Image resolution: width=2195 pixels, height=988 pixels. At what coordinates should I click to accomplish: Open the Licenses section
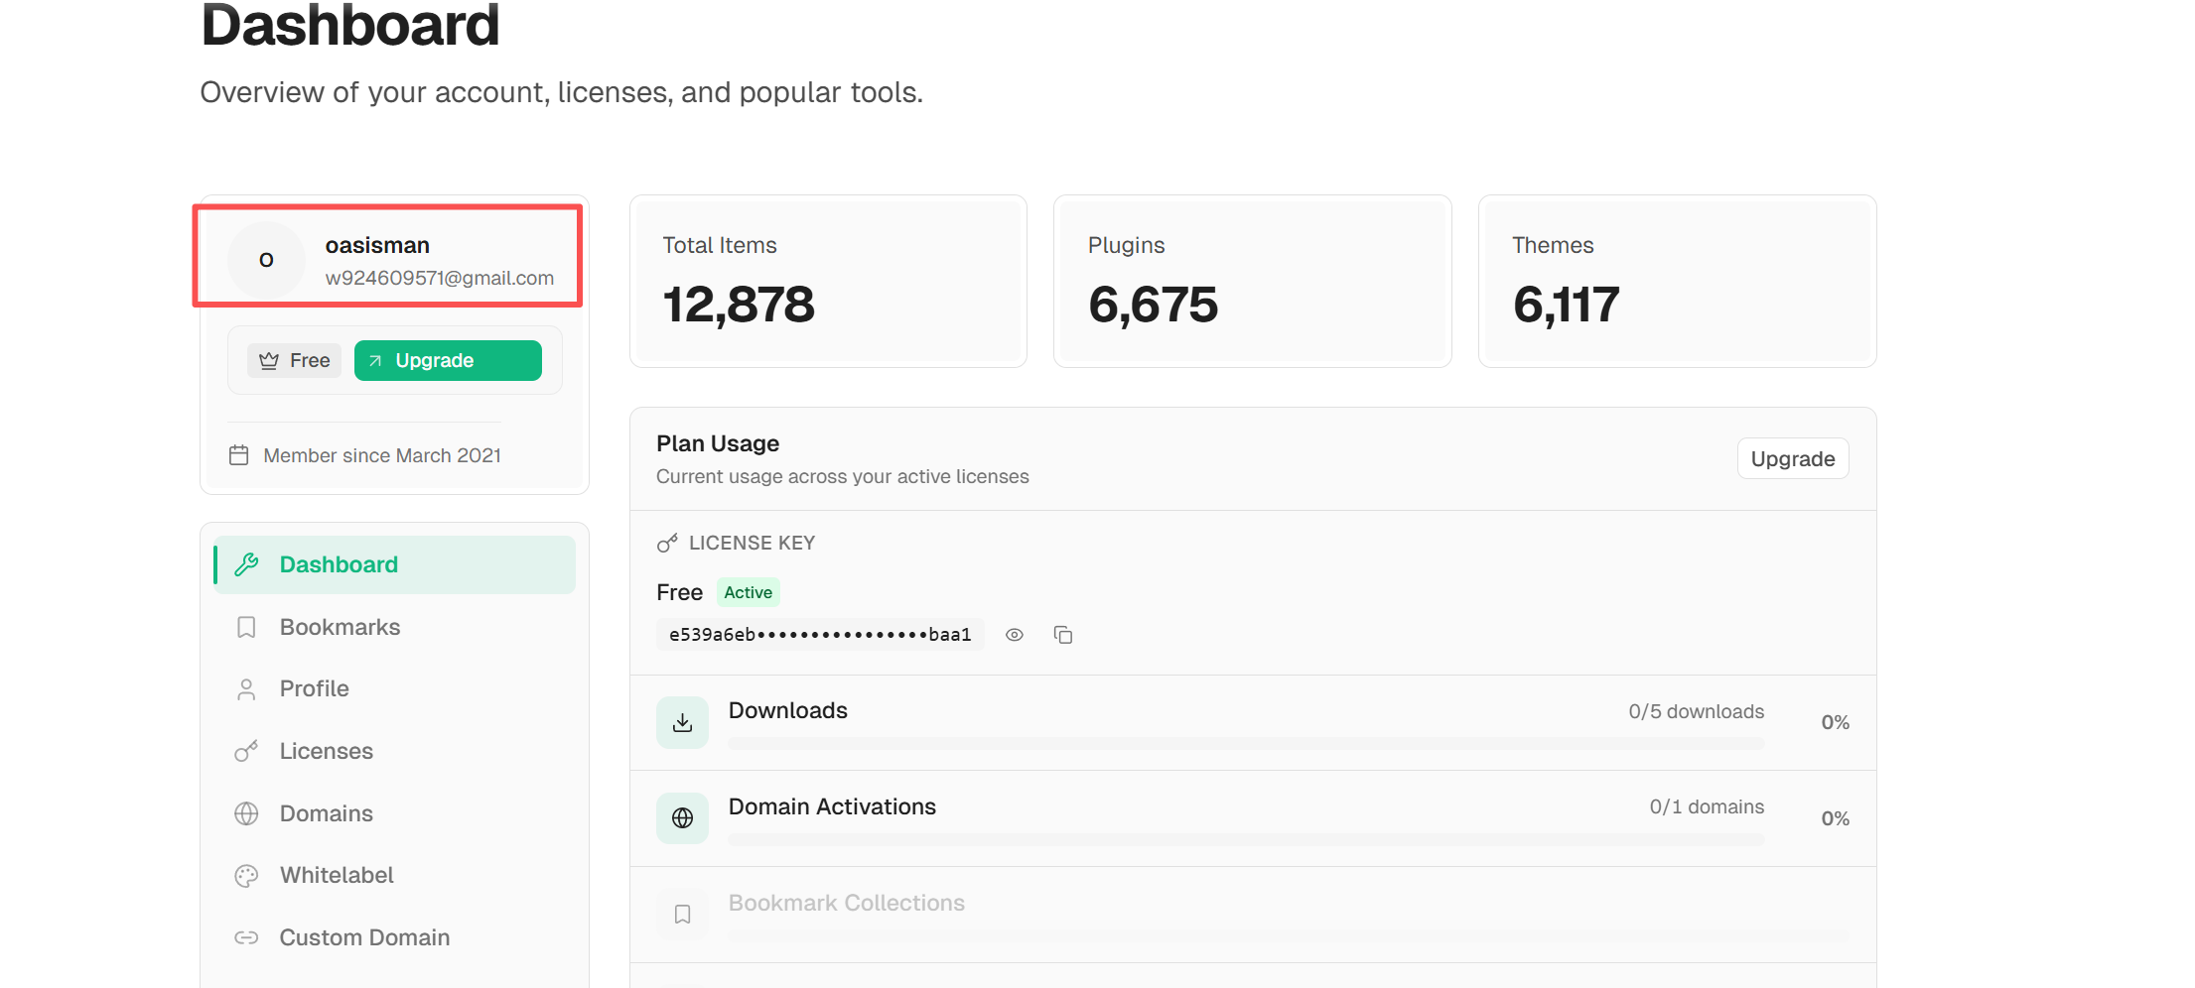pyautogui.click(x=326, y=751)
